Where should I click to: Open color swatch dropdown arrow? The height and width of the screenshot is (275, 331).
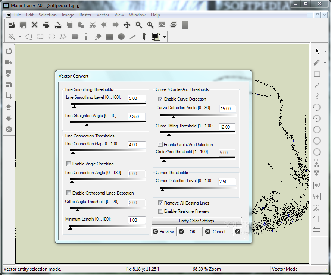(164, 37)
